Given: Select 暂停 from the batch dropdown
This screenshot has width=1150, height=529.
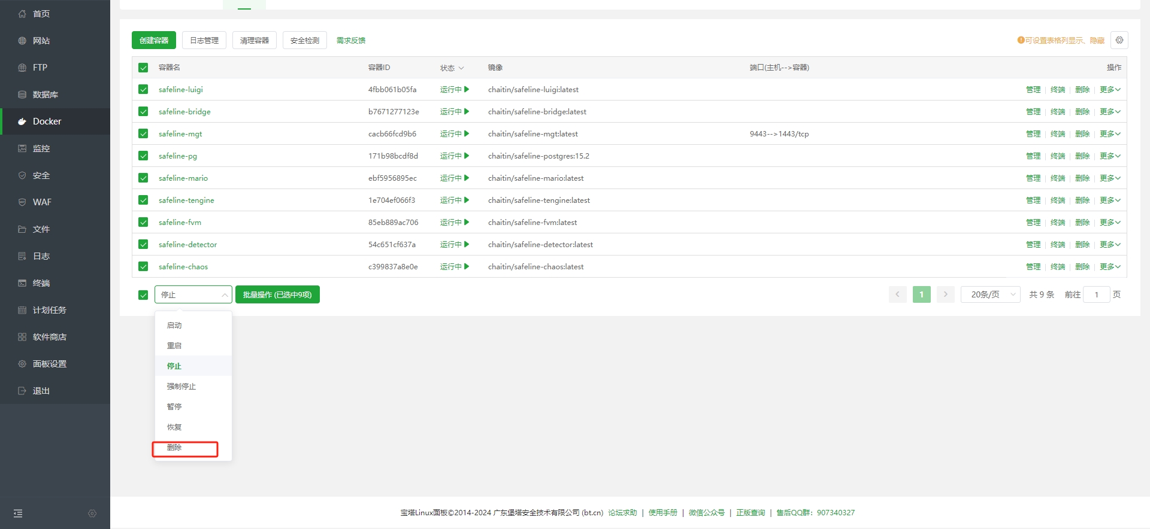Looking at the screenshot, I should point(193,407).
